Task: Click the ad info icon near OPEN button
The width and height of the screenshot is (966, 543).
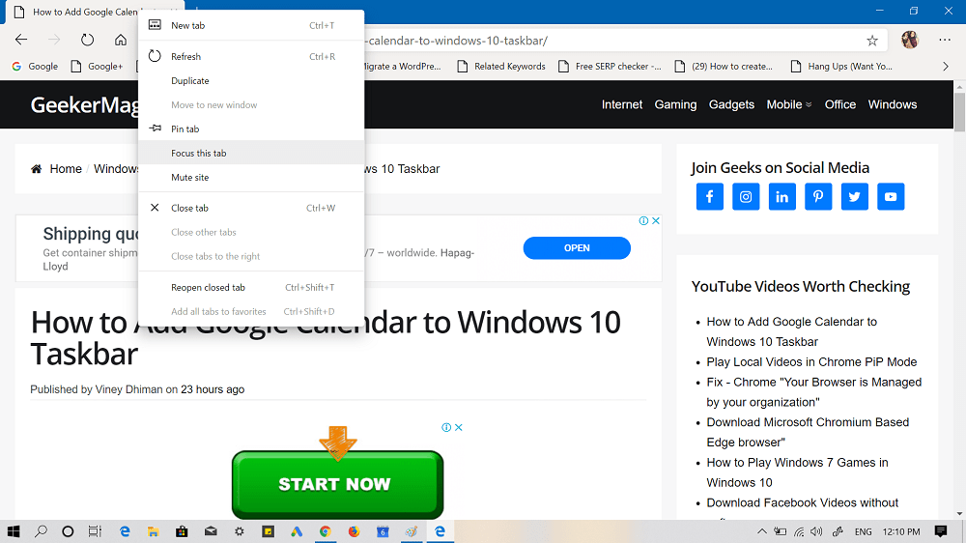Action: 643,220
